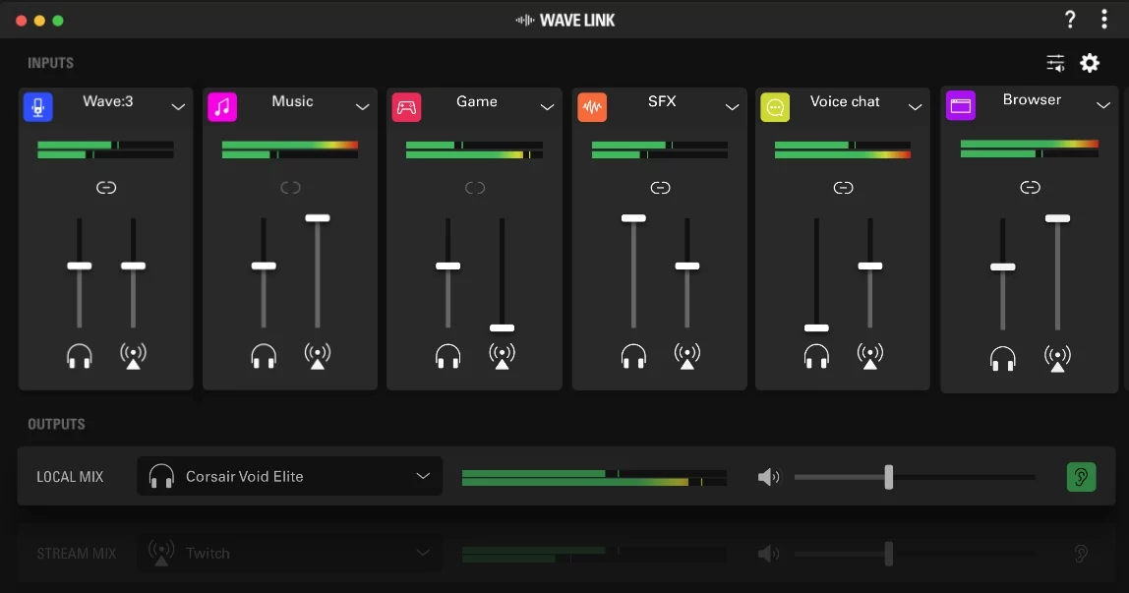Expand the Wave:3 channel dropdown arrow
Image resolution: width=1129 pixels, height=593 pixels.
[x=178, y=107]
